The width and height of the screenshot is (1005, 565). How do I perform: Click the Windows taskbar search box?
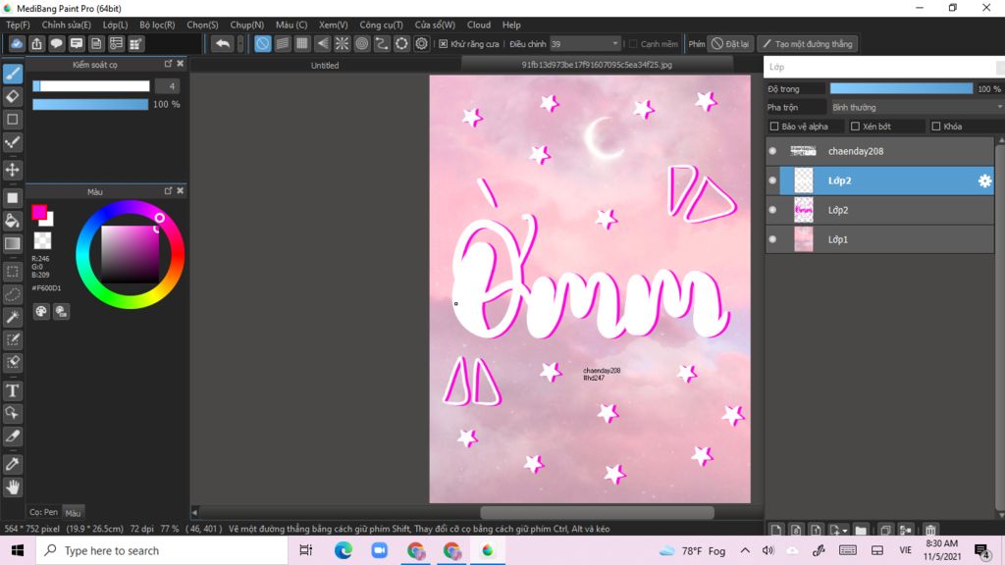[162, 550]
